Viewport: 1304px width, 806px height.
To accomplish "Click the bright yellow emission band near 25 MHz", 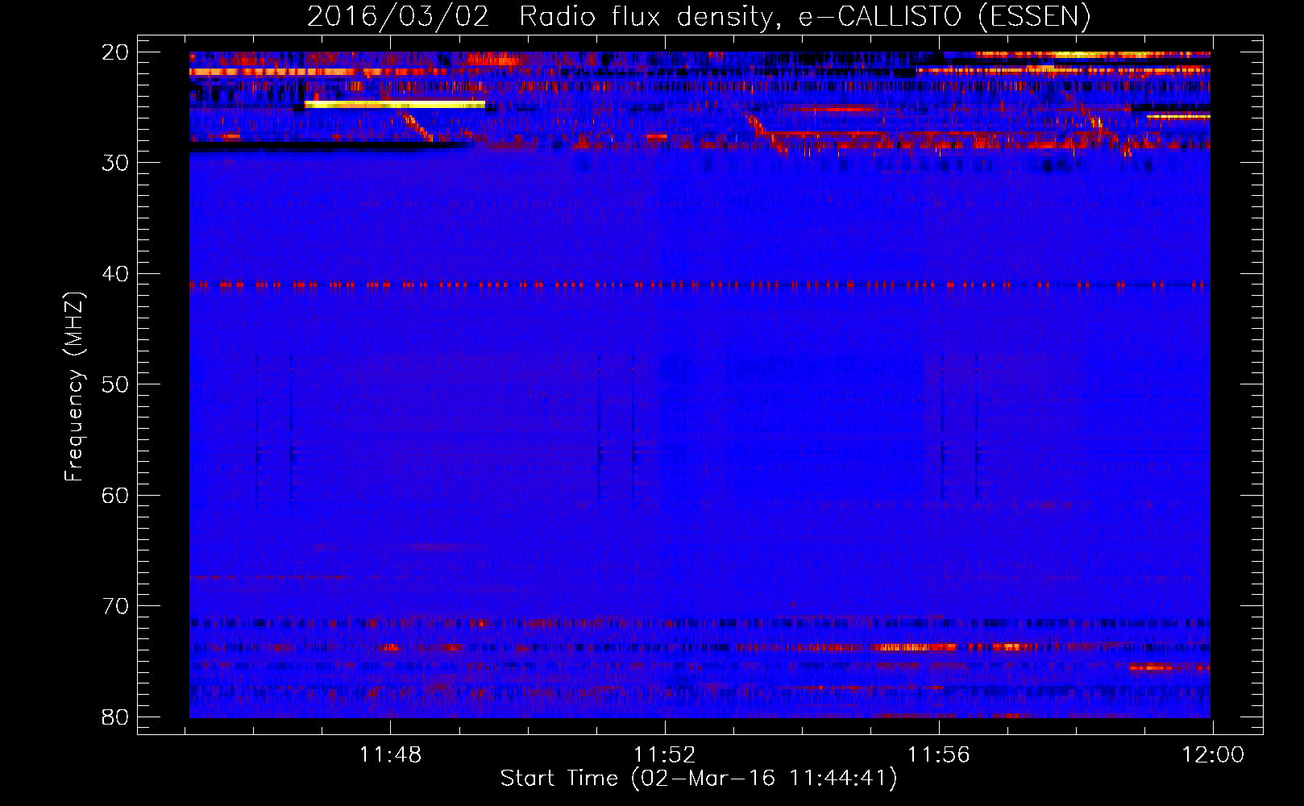I will pyautogui.click(x=395, y=104).
